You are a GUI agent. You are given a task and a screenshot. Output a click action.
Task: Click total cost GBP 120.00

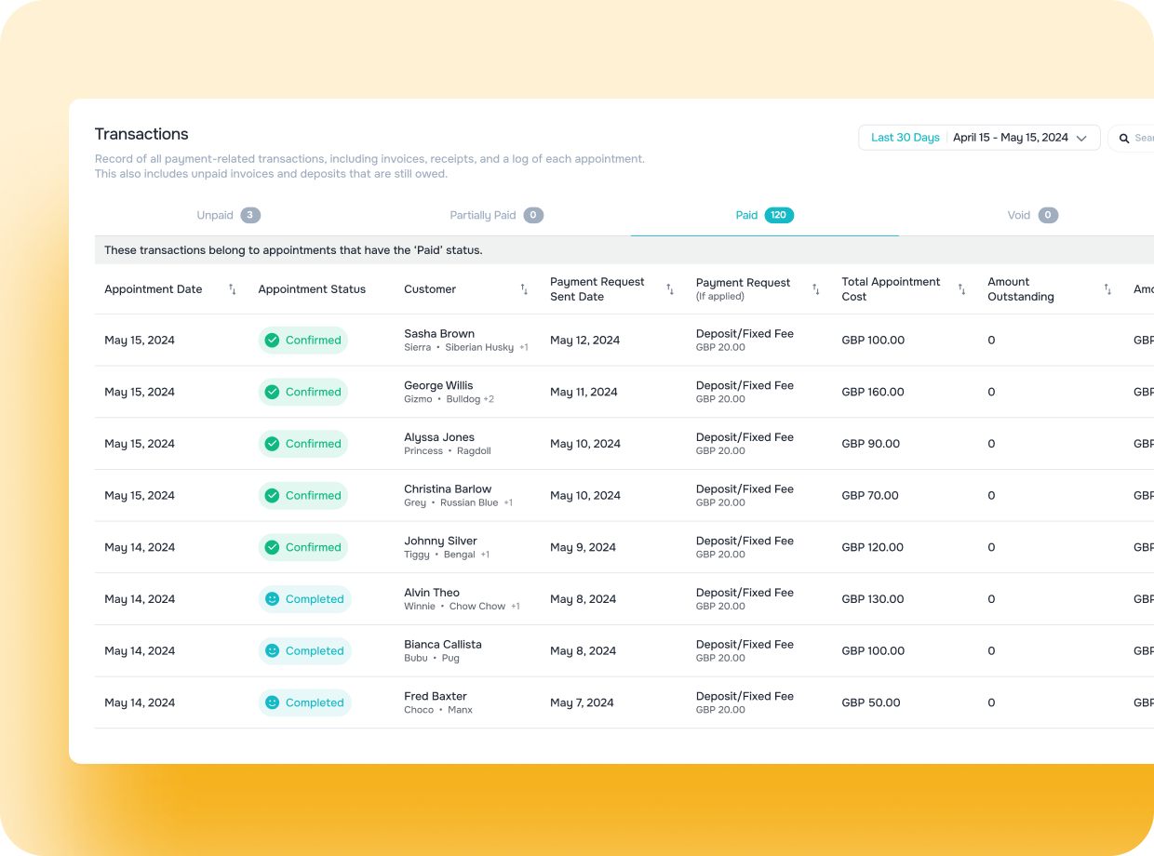pyautogui.click(x=873, y=548)
